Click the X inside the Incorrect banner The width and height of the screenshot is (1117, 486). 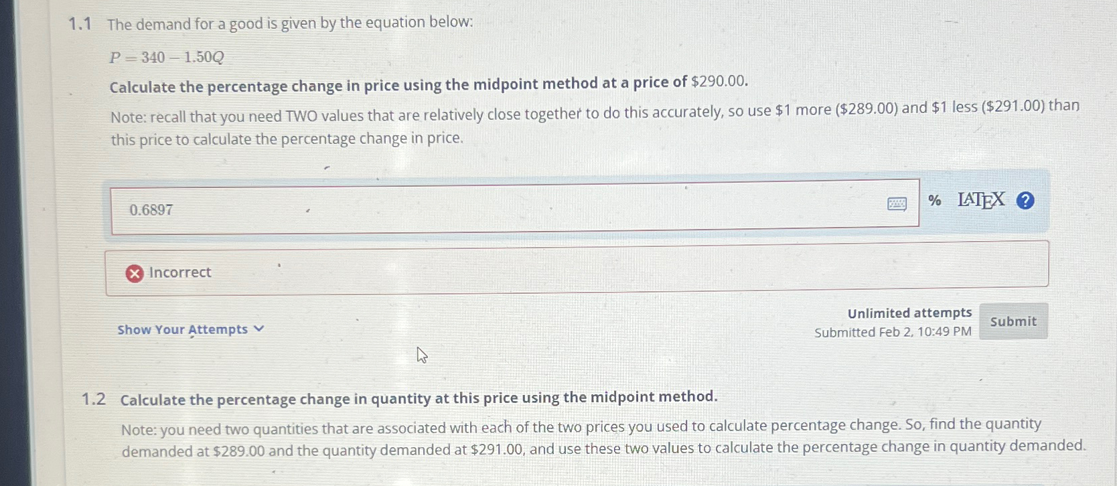pos(135,272)
